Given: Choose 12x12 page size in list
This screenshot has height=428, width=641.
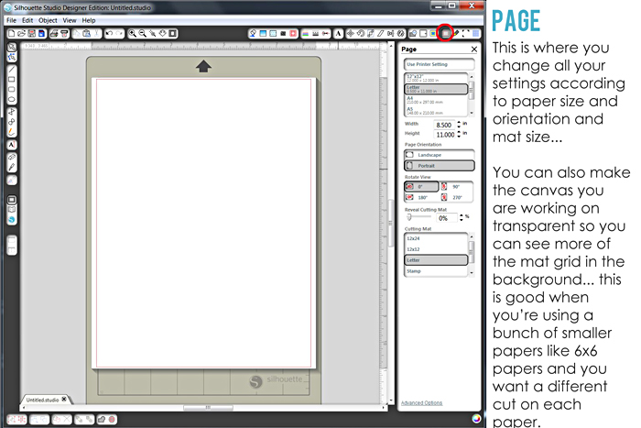Looking at the screenshot, I should pyautogui.click(x=436, y=78).
